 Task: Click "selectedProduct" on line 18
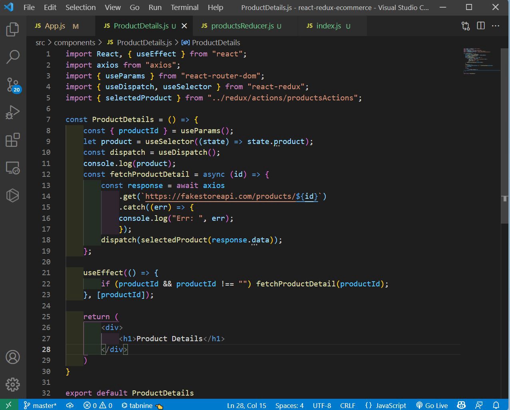(x=174, y=240)
